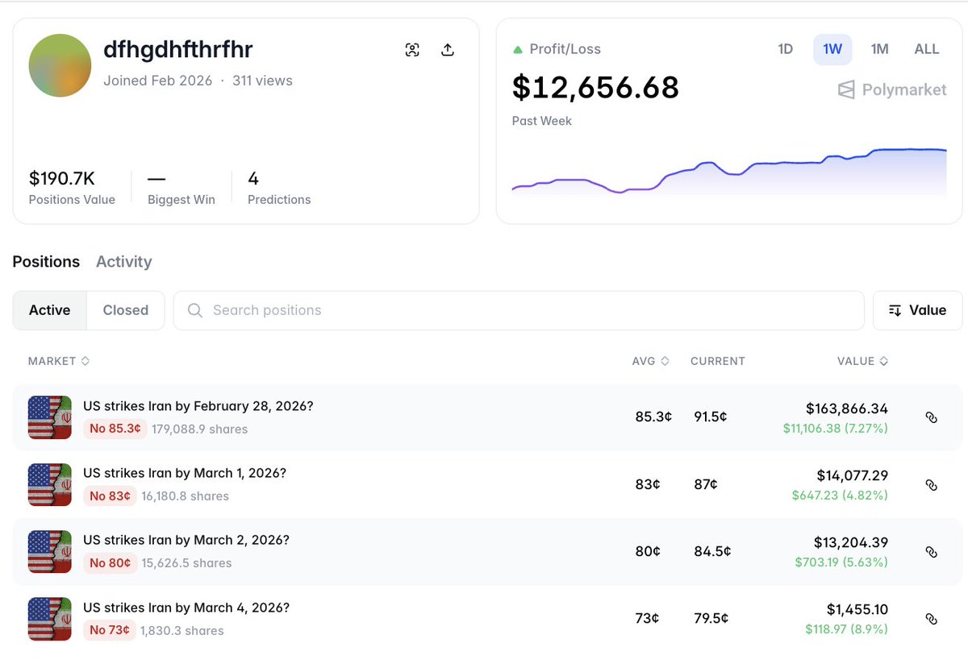Click the $118.97 (8.9%) gain
Screen dimensions: 968x668
click(846, 629)
